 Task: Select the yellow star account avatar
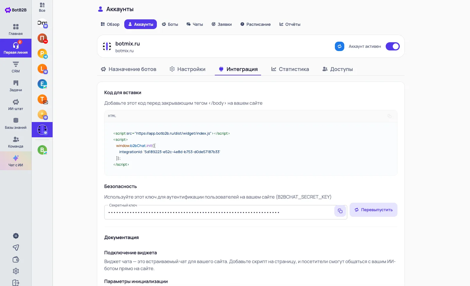(42, 114)
